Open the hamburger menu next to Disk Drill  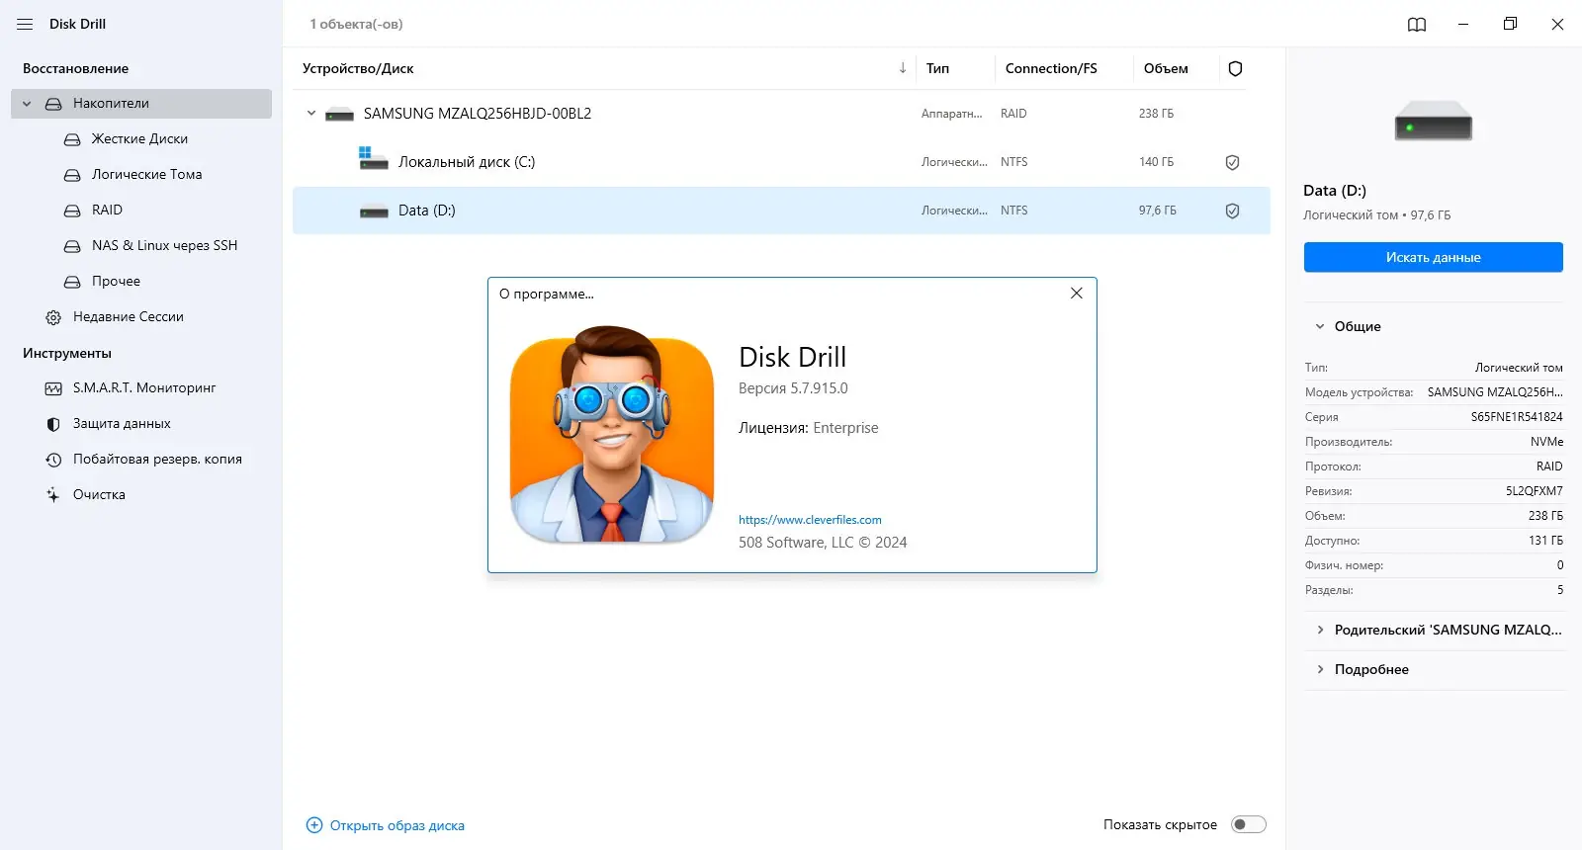coord(25,24)
